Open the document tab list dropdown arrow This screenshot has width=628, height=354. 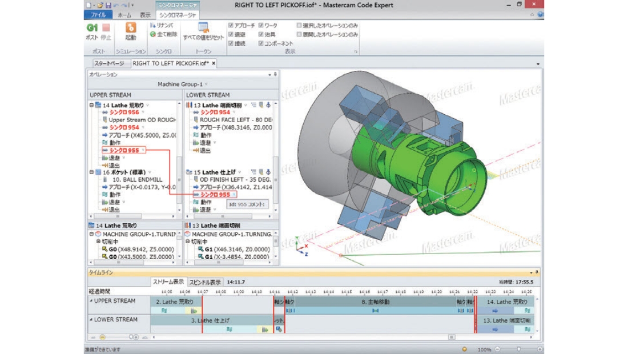tap(538, 64)
